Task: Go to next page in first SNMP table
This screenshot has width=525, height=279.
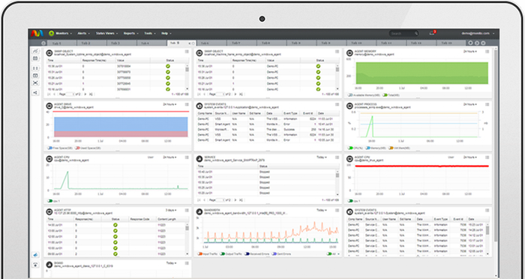Action: (85, 94)
